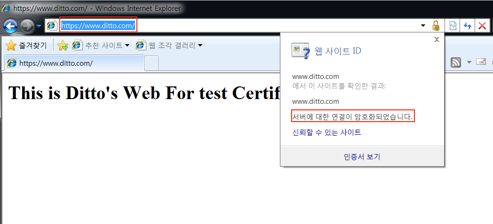Click the Forward navigation arrow button
Image resolution: width=493 pixels, height=224 pixels.
coord(27,26)
